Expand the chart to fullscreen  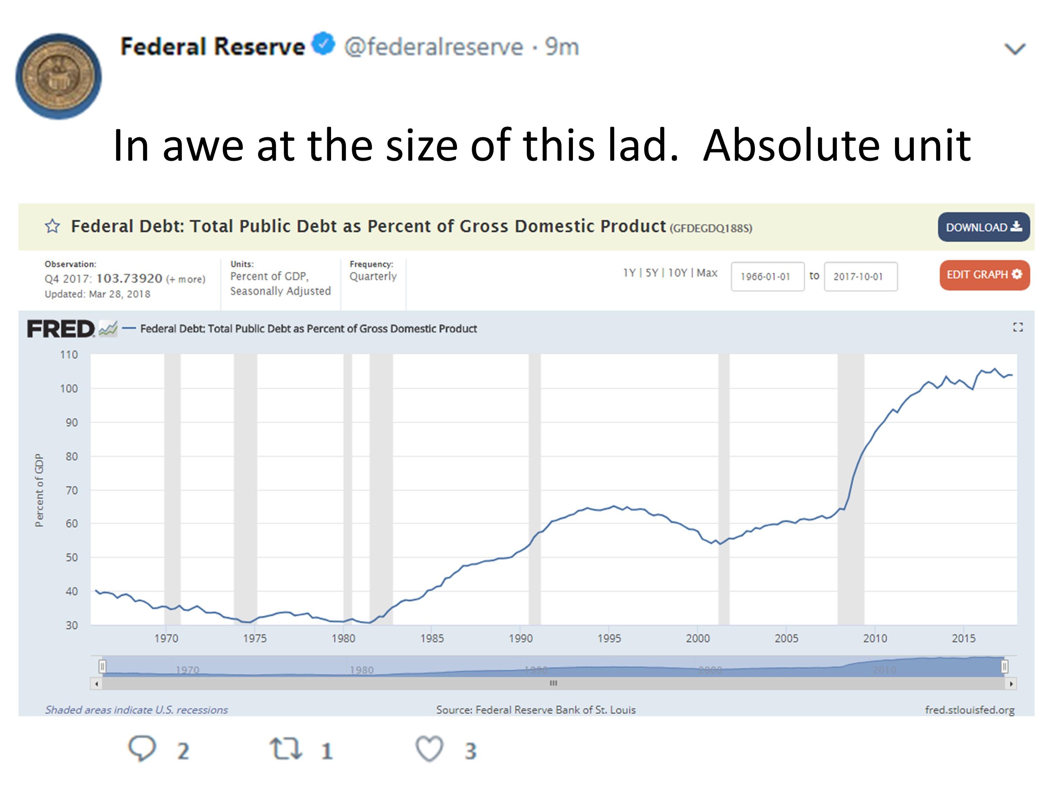click(x=1018, y=327)
